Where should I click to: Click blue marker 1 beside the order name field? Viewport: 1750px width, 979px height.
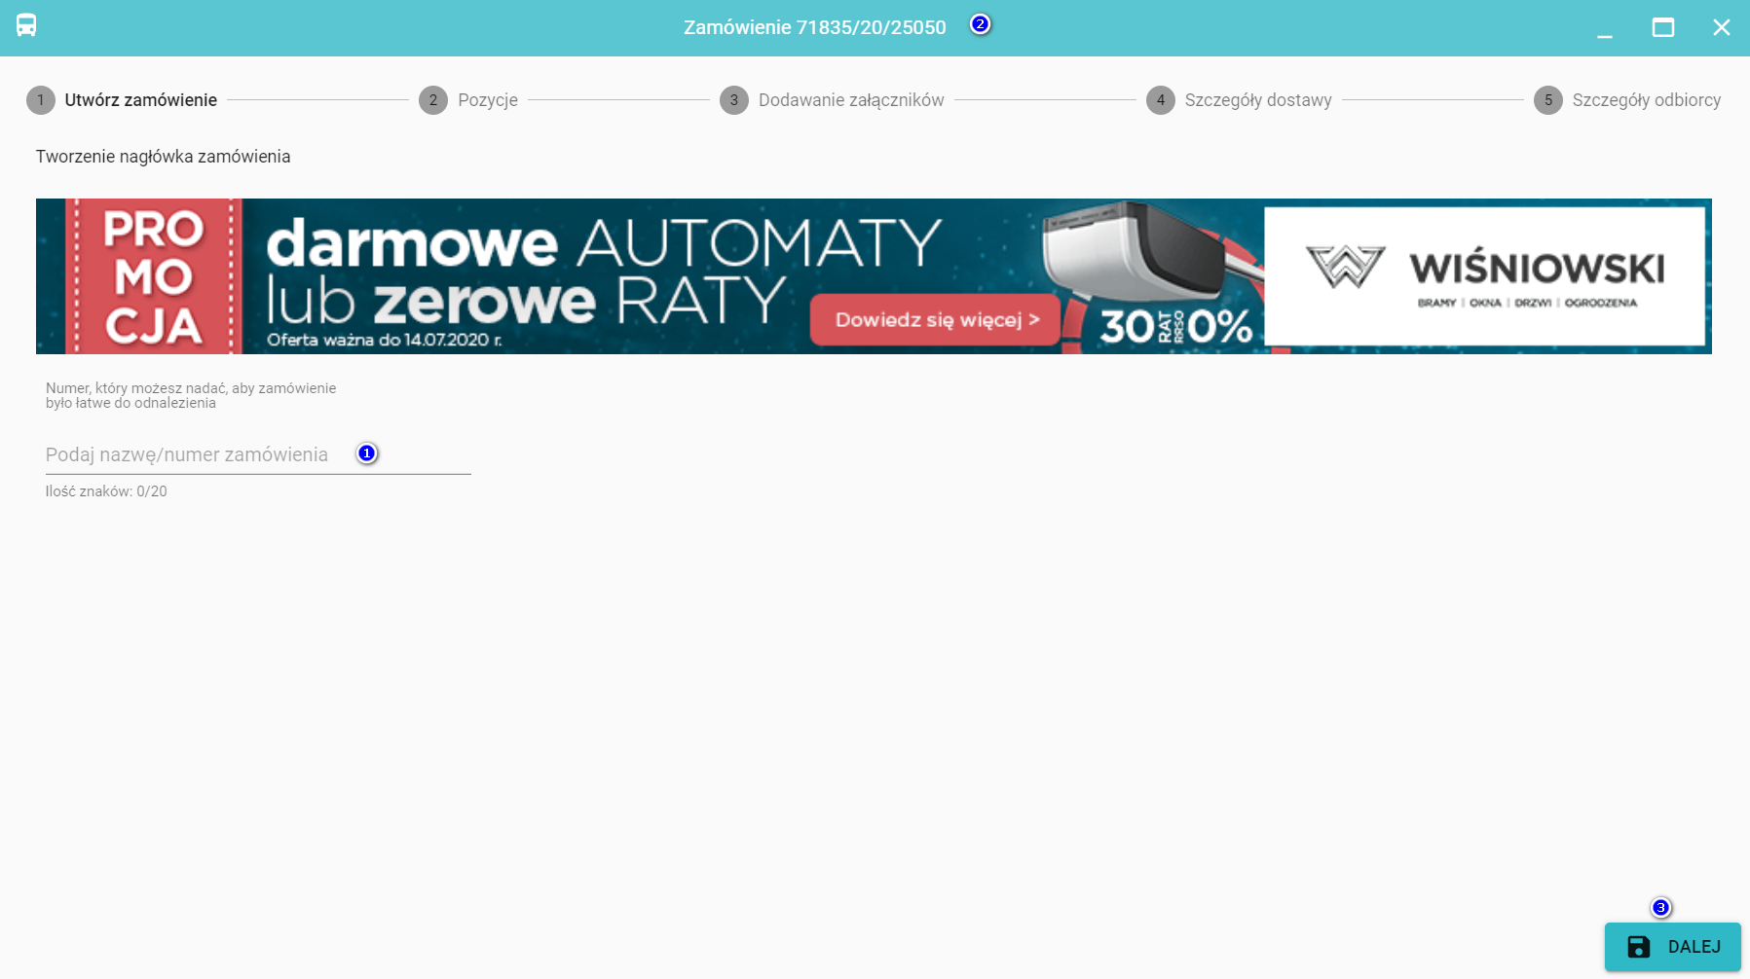tap(367, 453)
